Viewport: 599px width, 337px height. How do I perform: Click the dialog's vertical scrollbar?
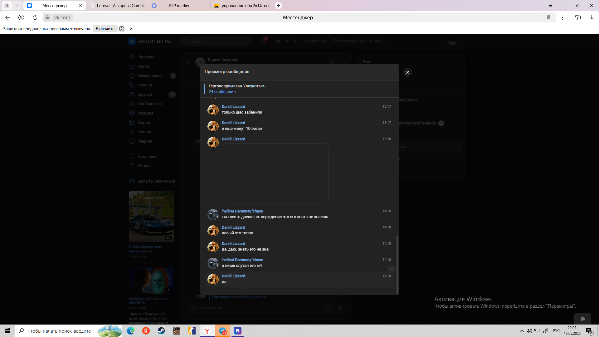(x=397, y=265)
